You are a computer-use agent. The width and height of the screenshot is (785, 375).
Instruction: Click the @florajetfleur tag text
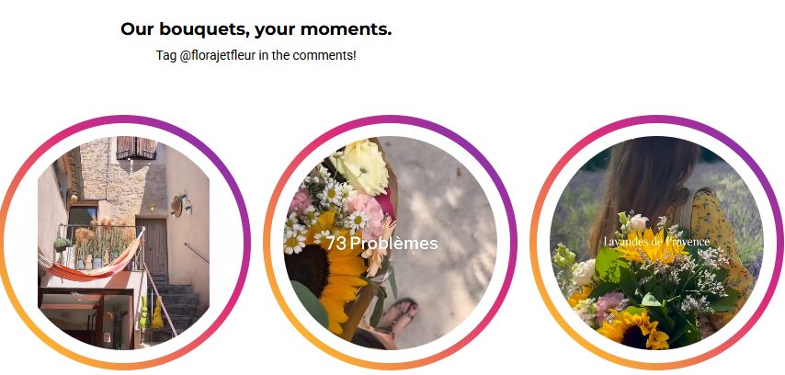click(218, 55)
